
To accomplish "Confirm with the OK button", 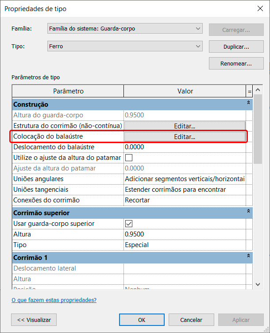I will (x=142, y=320).
